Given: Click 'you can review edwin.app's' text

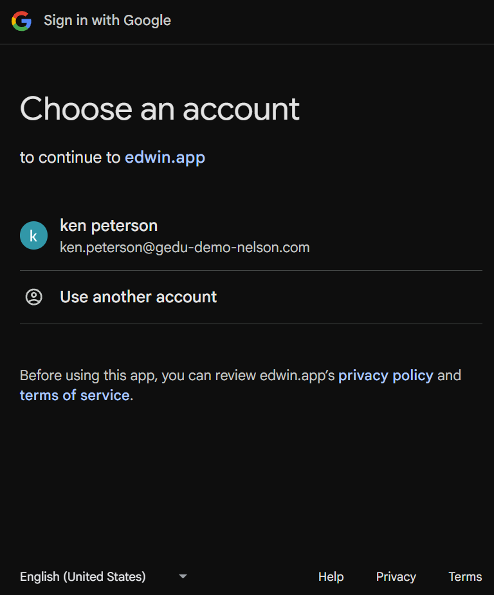Looking at the screenshot, I should [x=248, y=375].
